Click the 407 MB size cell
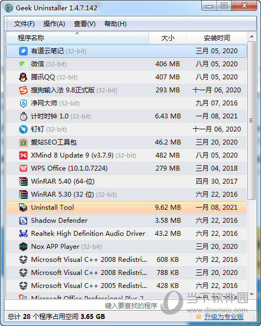The image size is (261, 326). coord(167,77)
